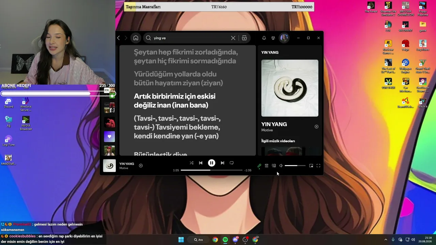Screen dimensions: 436x245
Task: Go back in Spotify navigation
Action: pyautogui.click(x=119, y=38)
